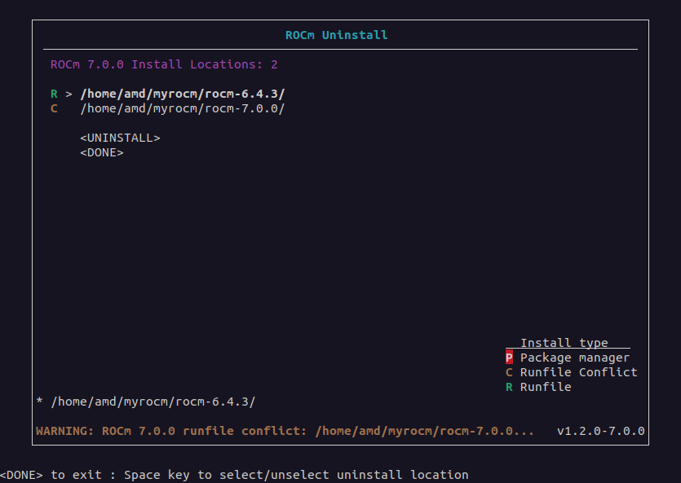
Task: Select the /home/amd/myrocm/rocm-6.4.3/ install location
Action: tap(183, 94)
